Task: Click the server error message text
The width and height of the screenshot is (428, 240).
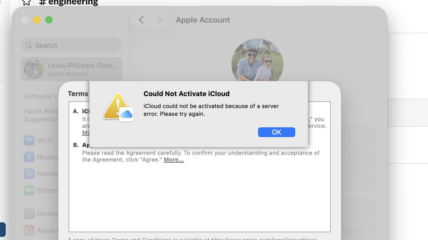Action: 211,110
